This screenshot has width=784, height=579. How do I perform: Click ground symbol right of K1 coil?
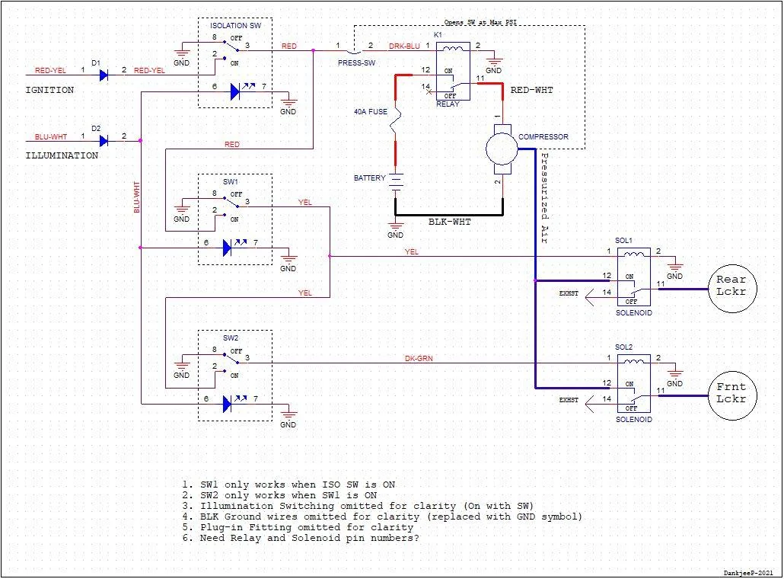(494, 61)
